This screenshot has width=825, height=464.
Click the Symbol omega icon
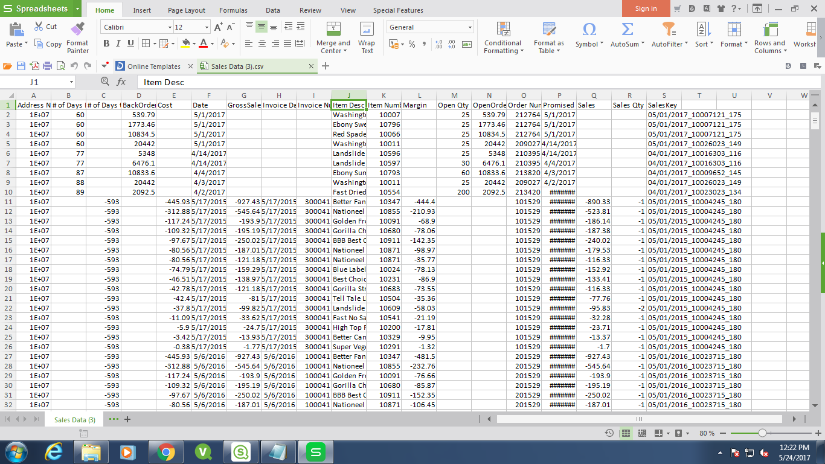(589, 29)
